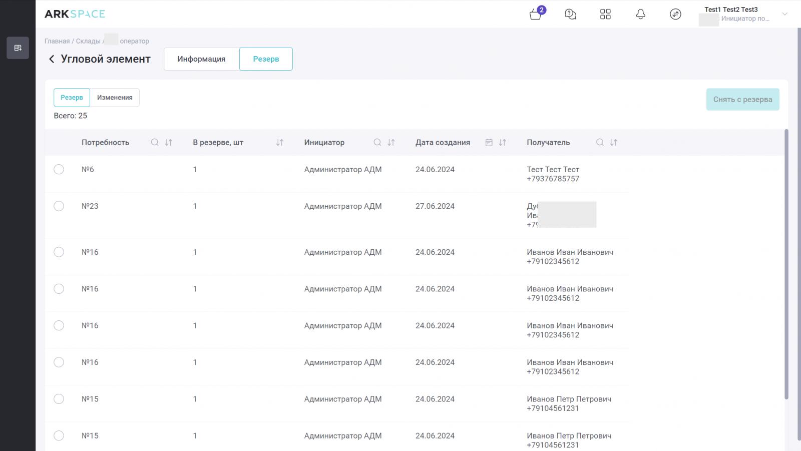This screenshot has height=451, width=801.
Task: Open the apps grid icon
Action: [605, 14]
